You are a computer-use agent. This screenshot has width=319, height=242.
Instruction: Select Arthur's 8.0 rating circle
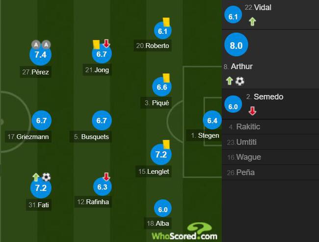[x=236, y=45]
